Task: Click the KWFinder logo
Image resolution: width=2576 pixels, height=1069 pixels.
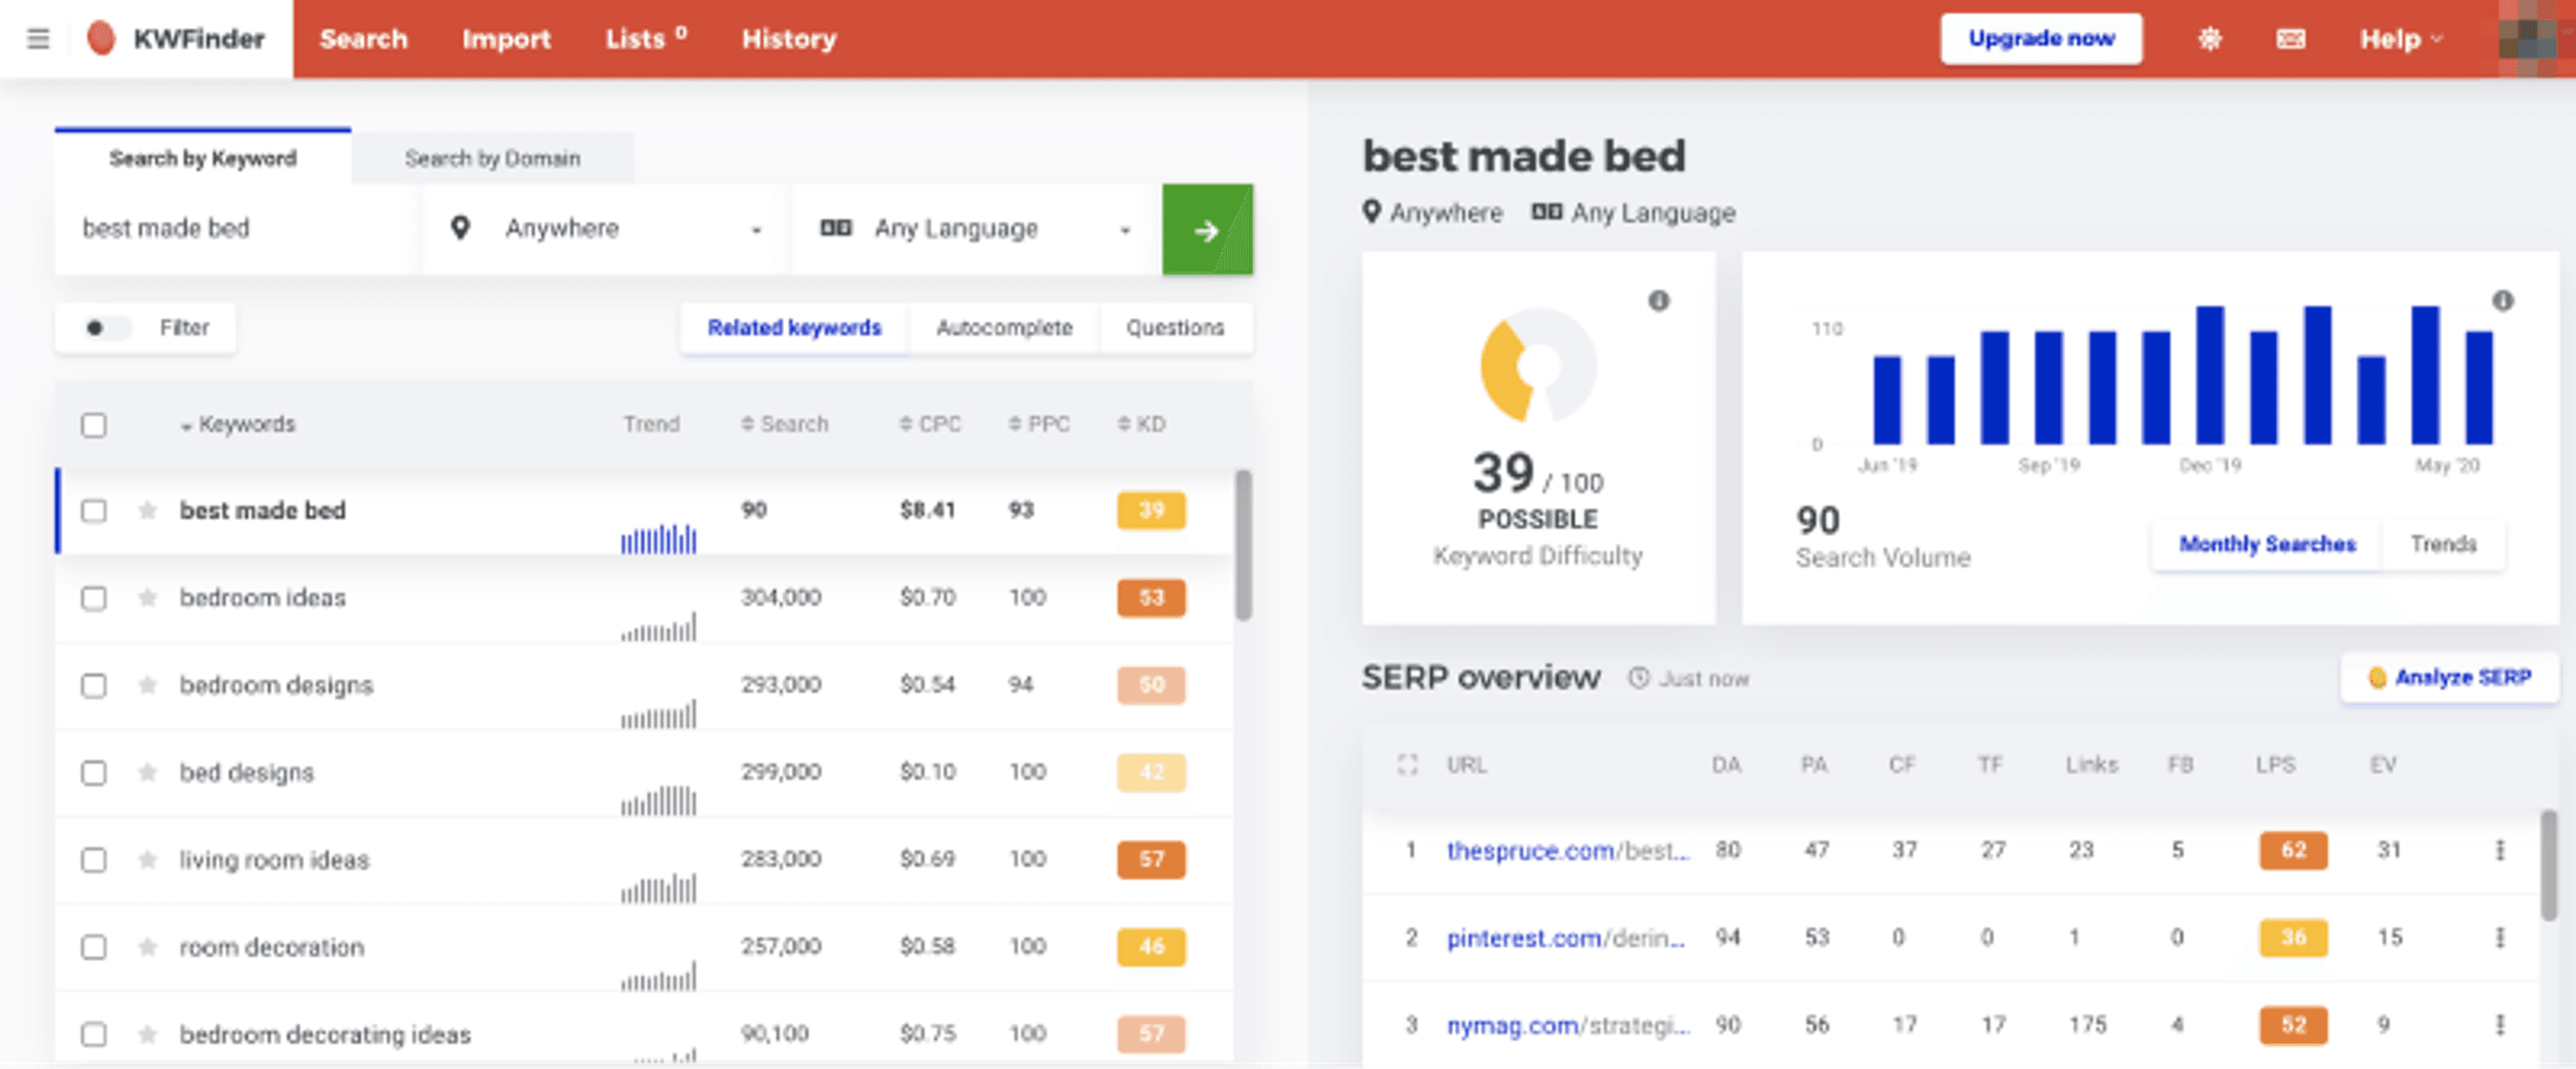Action: [x=177, y=39]
